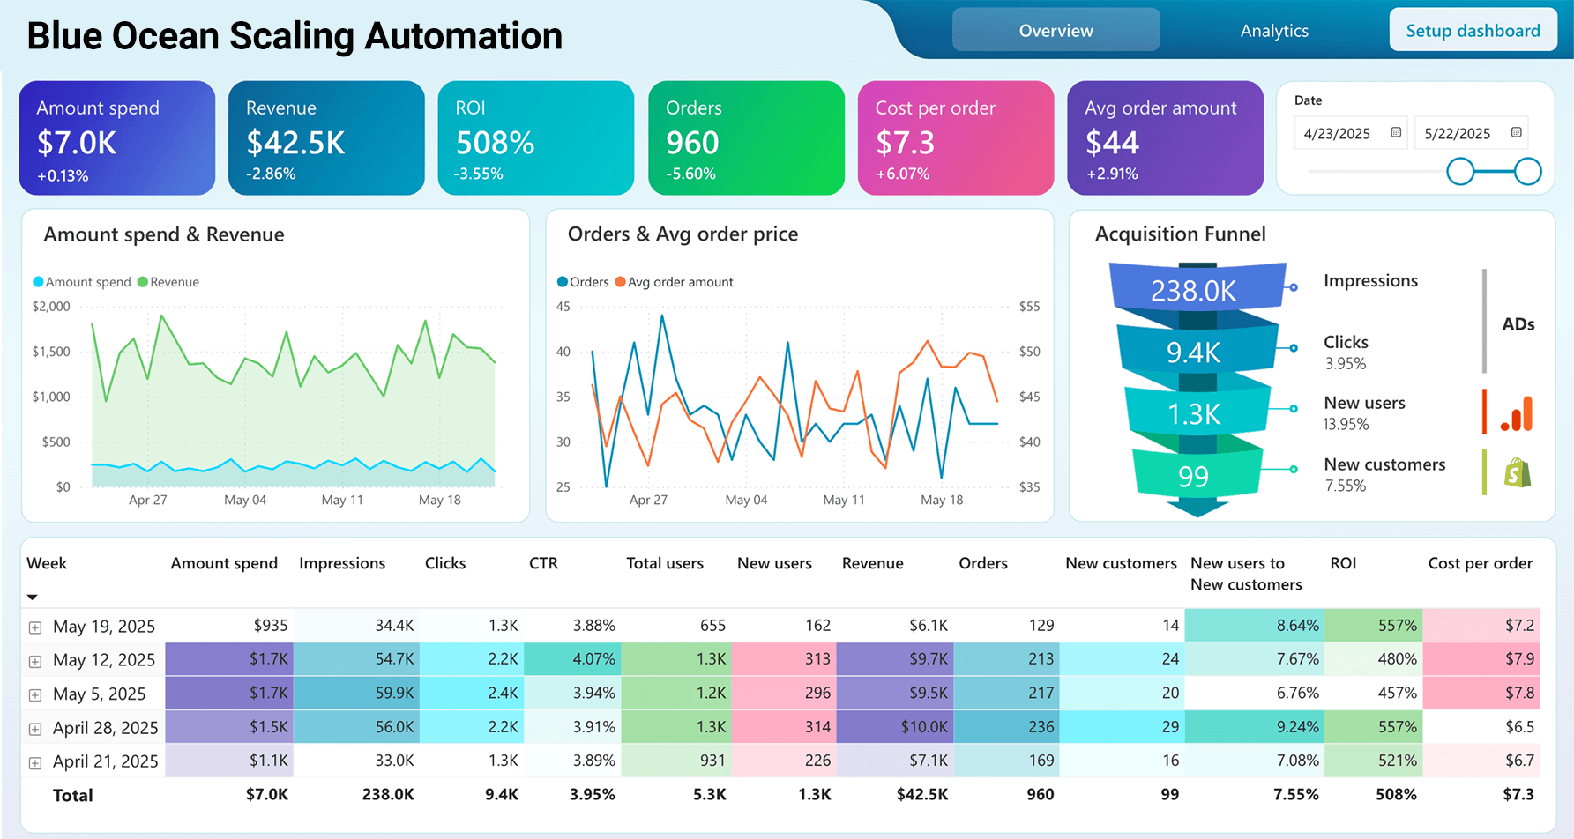
Task: Expand the May 12, 2025 week row
Action: point(35,661)
